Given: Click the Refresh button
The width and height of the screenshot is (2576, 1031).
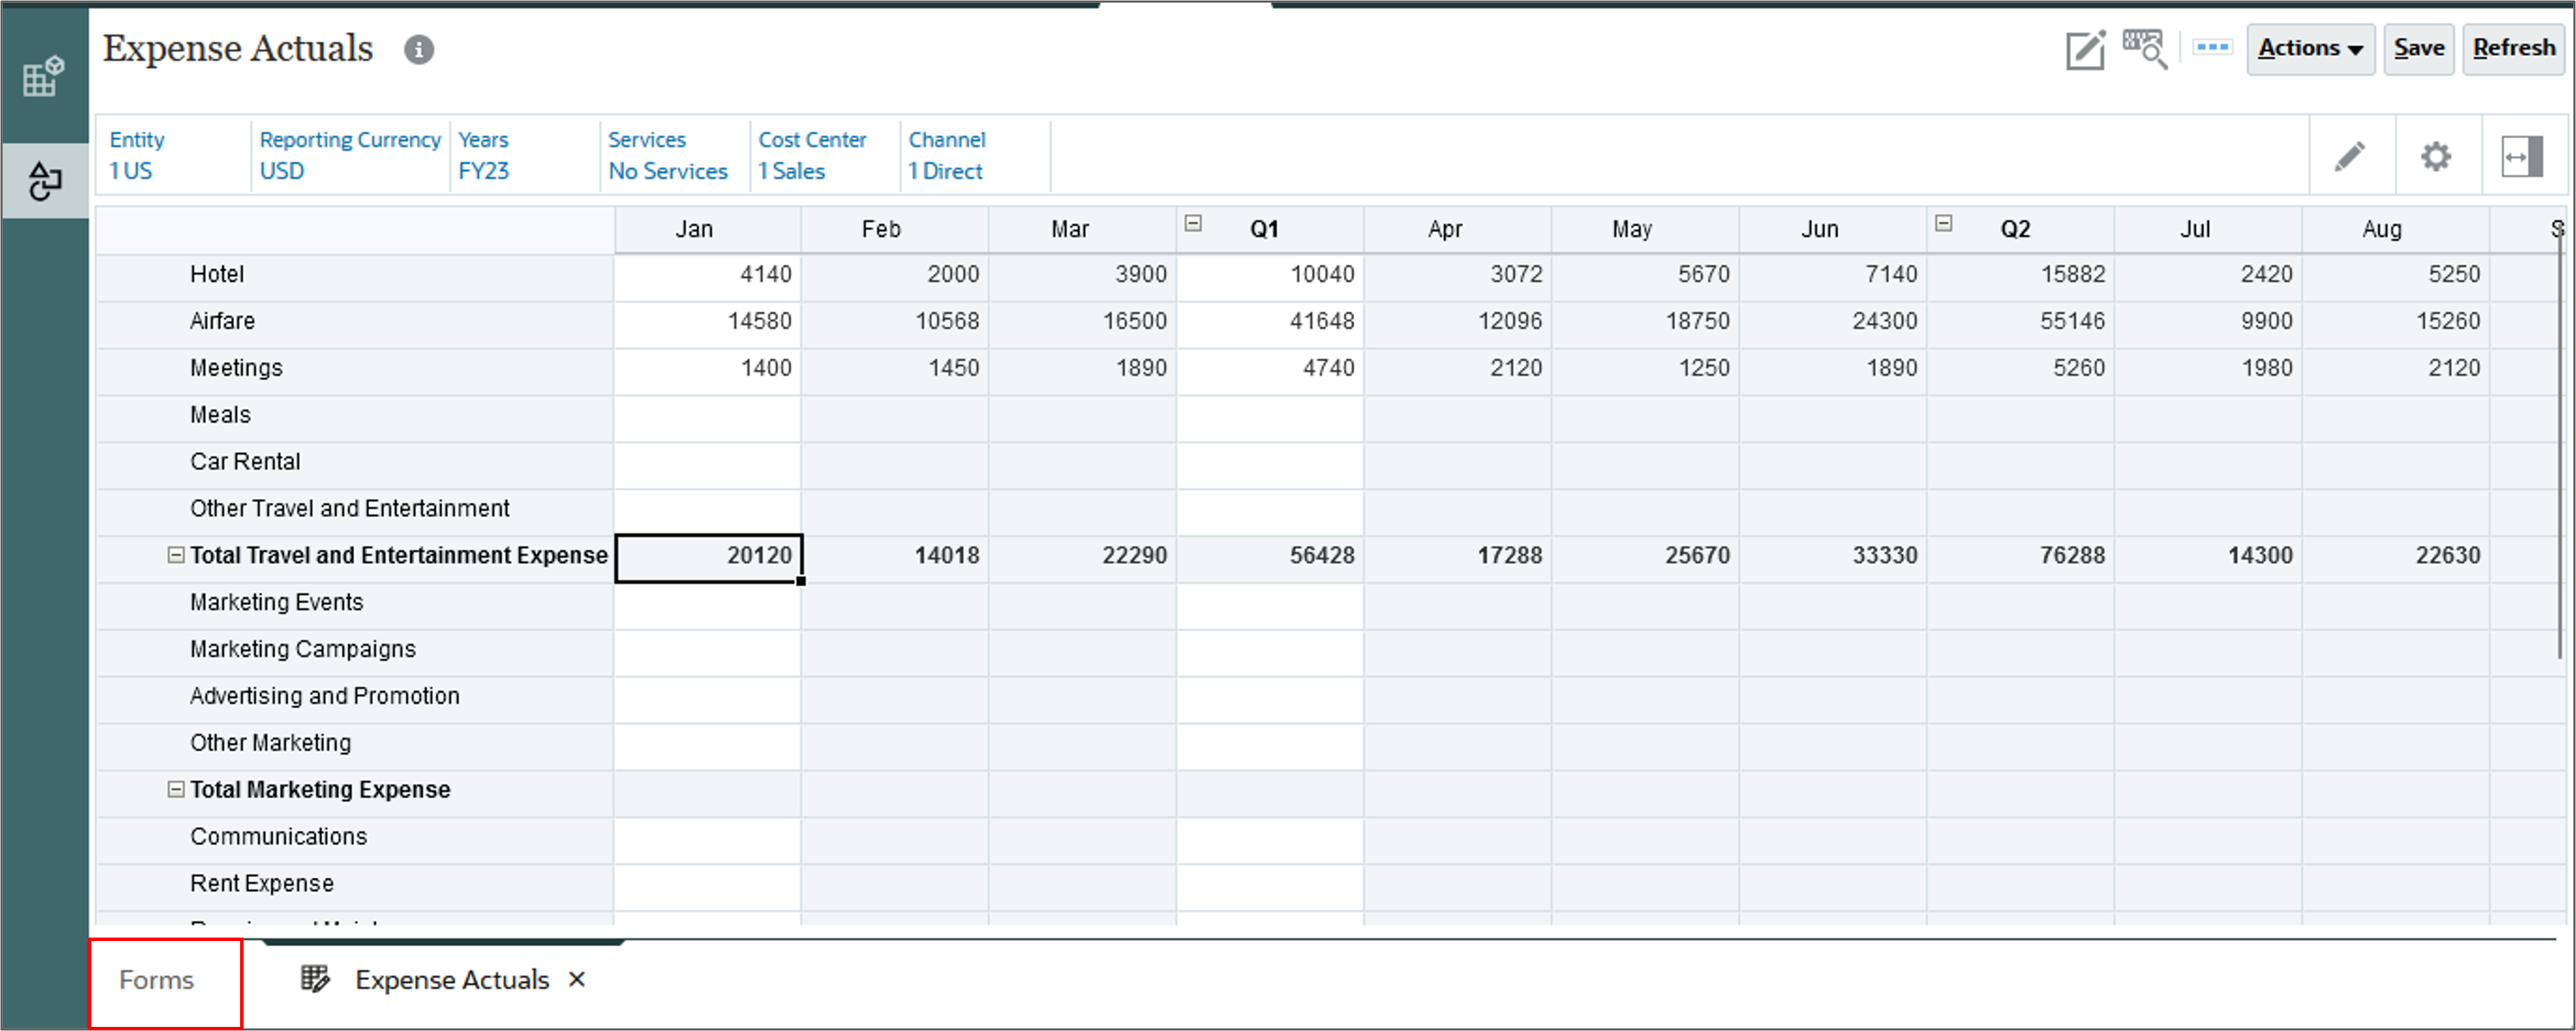Looking at the screenshot, I should (2513, 48).
